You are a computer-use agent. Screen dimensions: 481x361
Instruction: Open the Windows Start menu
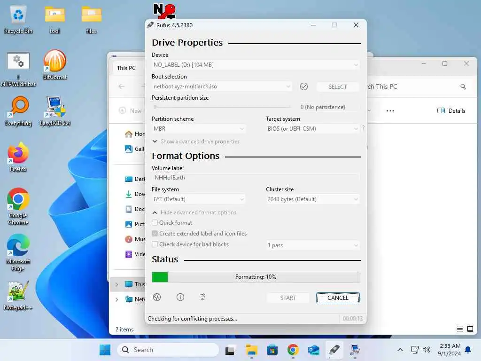click(105, 350)
